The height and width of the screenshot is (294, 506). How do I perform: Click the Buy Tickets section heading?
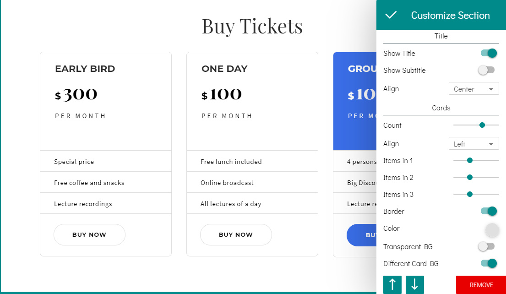pyautogui.click(x=252, y=26)
